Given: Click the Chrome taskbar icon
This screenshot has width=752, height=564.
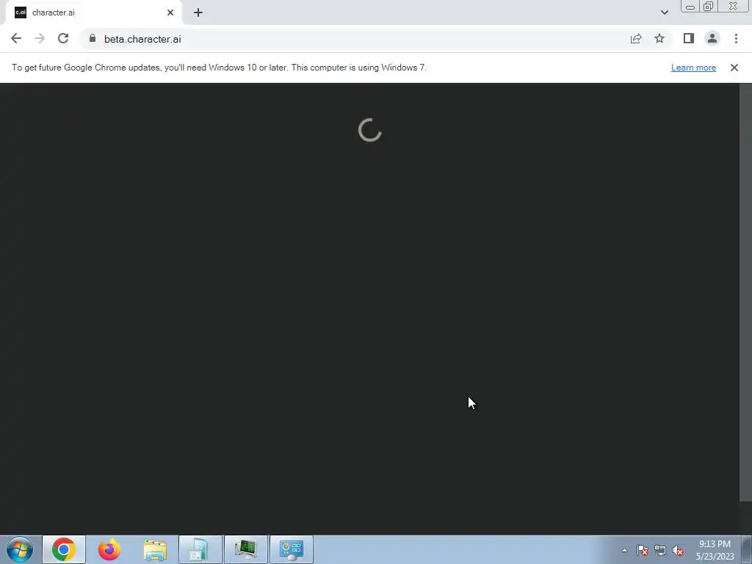Looking at the screenshot, I should coord(64,549).
